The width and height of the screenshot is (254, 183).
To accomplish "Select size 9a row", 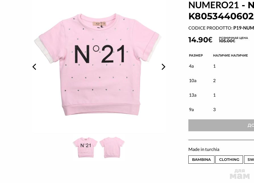I will pos(191,109).
